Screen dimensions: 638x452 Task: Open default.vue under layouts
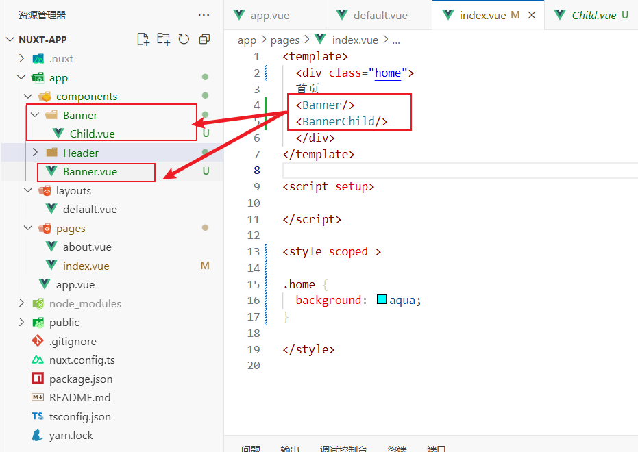tap(90, 210)
